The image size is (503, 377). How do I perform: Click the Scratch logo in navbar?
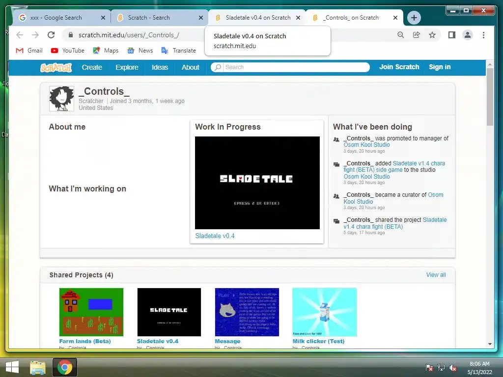tap(56, 67)
